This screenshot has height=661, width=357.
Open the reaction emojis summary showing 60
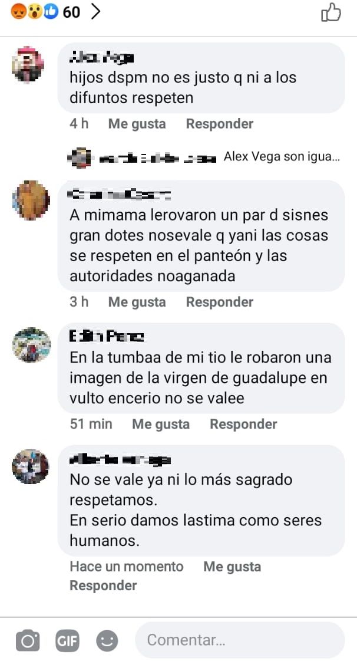45,12
